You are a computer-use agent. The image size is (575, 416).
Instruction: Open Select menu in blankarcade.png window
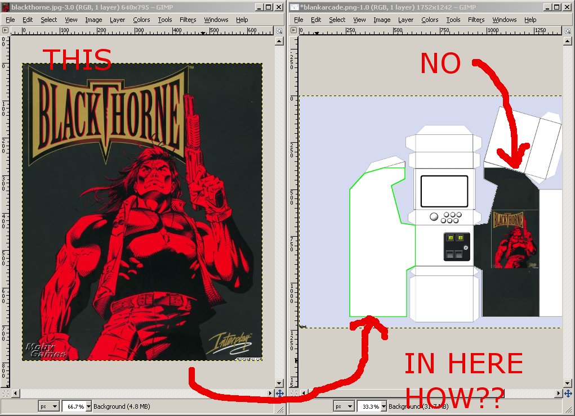tap(337, 20)
